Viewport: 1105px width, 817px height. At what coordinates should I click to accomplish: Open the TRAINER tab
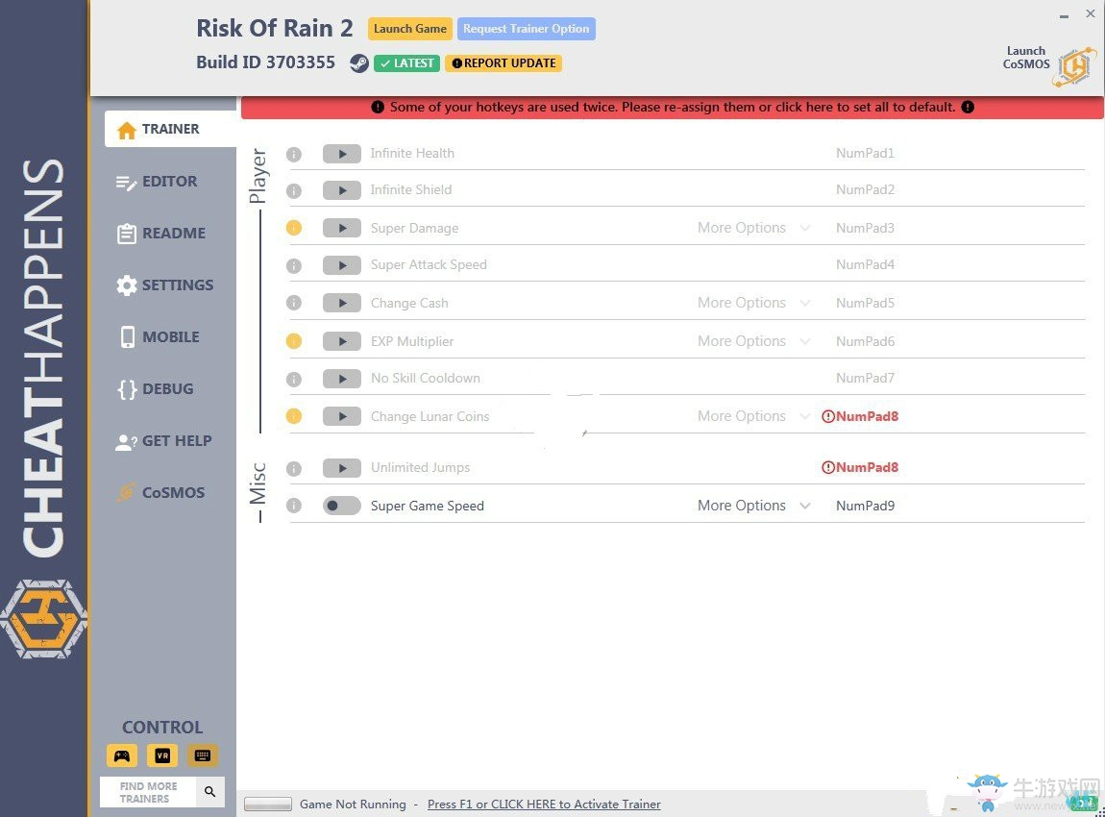170,129
